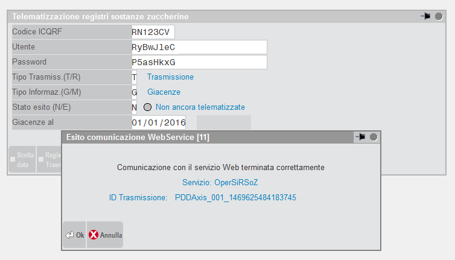Focus the Password text field
This screenshot has width=455, height=260.
tap(199, 62)
